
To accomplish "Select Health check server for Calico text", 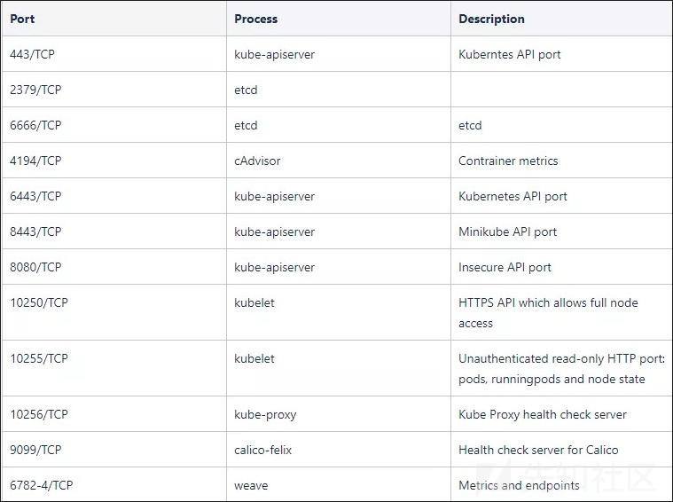I will point(538,450).
